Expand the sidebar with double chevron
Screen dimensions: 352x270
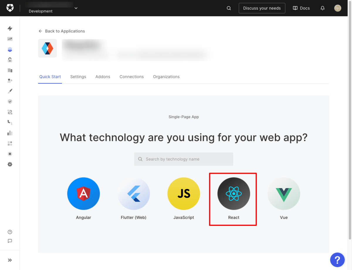click(10, 260)
